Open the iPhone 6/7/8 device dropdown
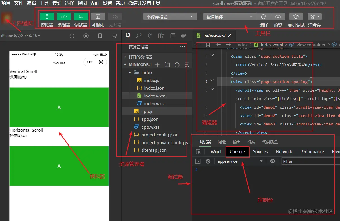The image size is (340, 221). pos(21,36)
